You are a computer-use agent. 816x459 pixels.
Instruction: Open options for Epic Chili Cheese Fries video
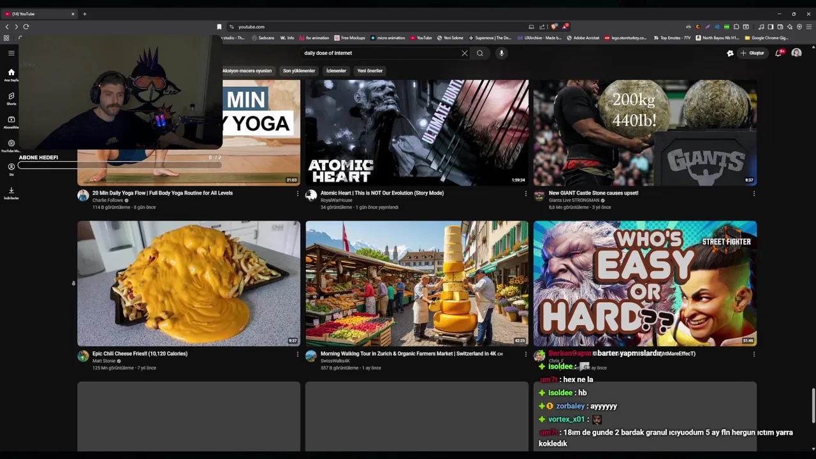pyautogui.click(x=297, y=354)
